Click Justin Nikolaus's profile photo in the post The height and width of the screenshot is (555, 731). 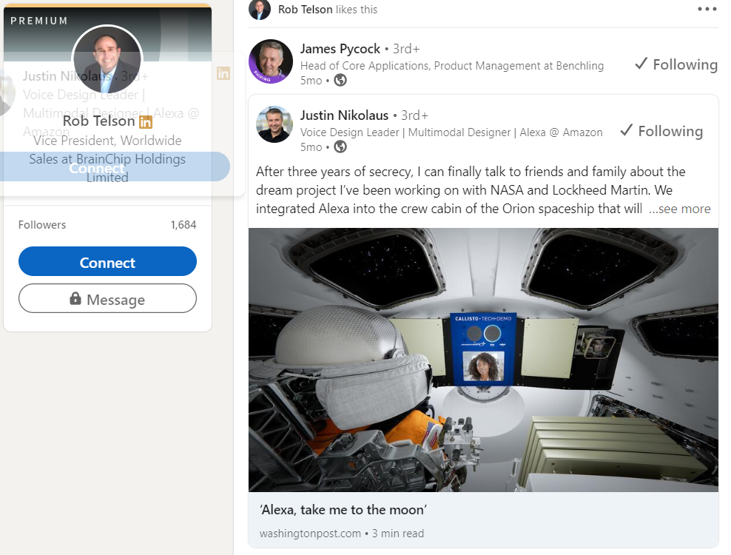pos(274,124)
